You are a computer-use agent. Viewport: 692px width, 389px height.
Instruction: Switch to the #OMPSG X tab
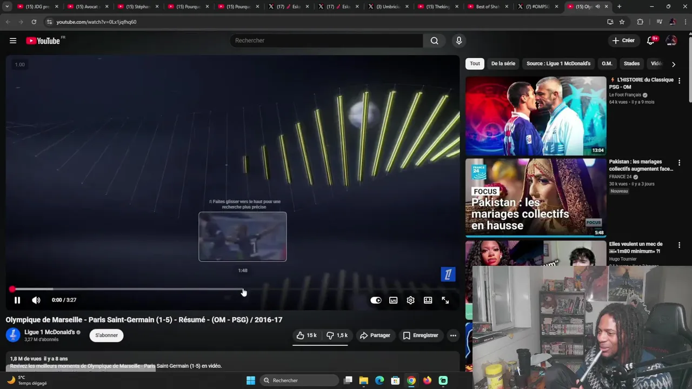(x=538, y=6)
